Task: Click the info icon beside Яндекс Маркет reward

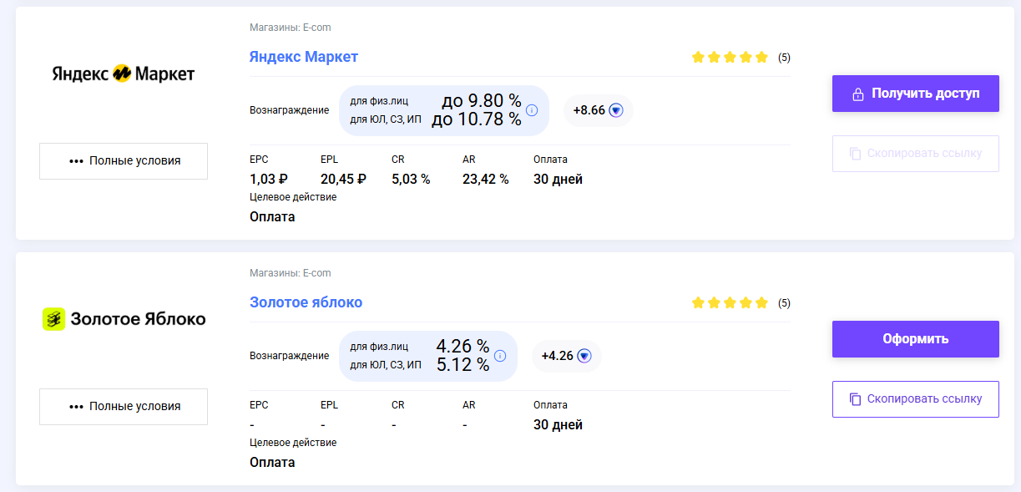Action: tap(532, 110)
